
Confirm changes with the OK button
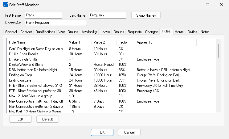tap(102, 132)
